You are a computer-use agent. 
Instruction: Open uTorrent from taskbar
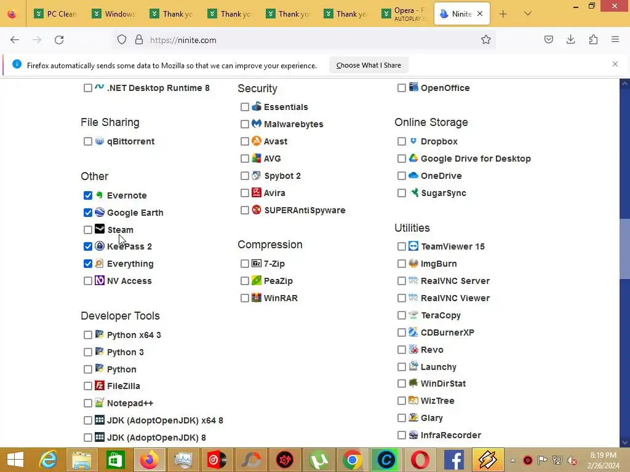pos(319,460)
